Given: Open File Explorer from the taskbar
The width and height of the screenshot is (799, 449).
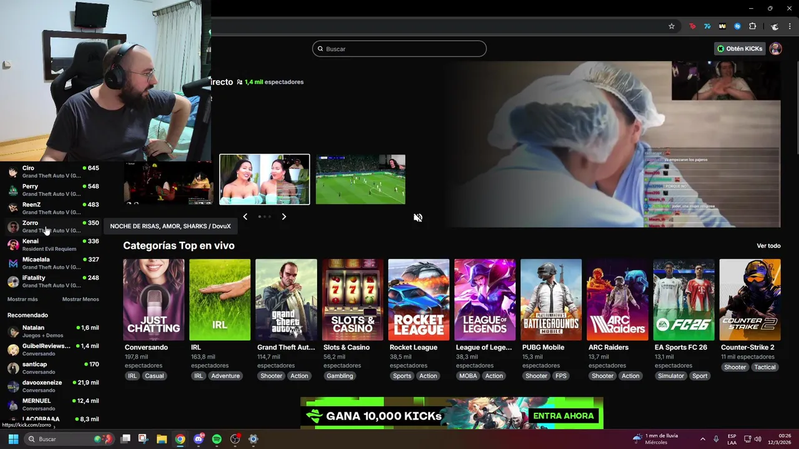Looking at the screenshot, I should 162,439.
